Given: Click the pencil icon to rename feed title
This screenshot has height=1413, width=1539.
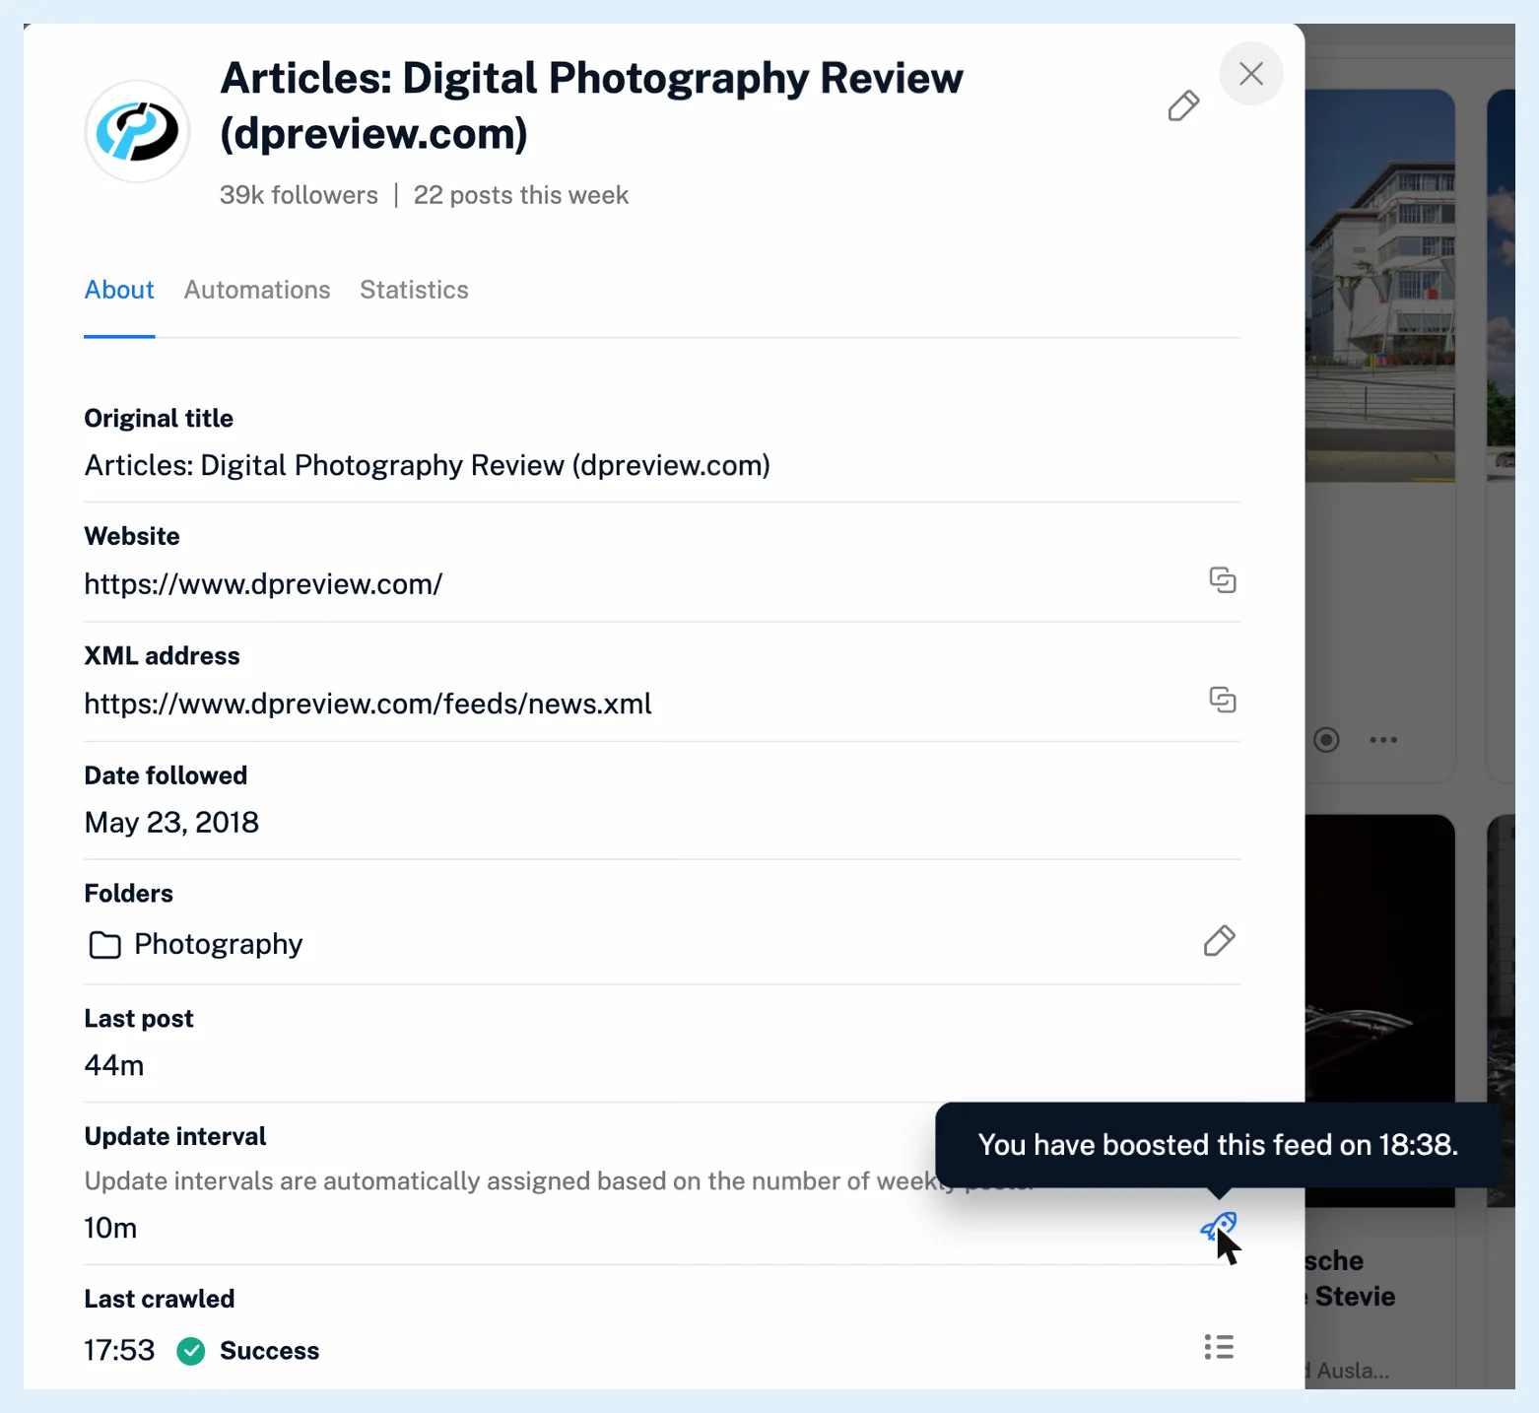Looking at the screenshot, I should click(x=1183, y=105).
